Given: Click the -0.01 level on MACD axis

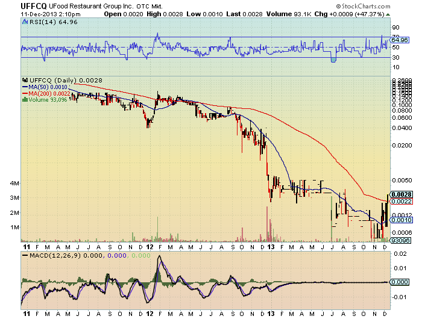Looking at the screenshot, I should (x=399, y=297).
